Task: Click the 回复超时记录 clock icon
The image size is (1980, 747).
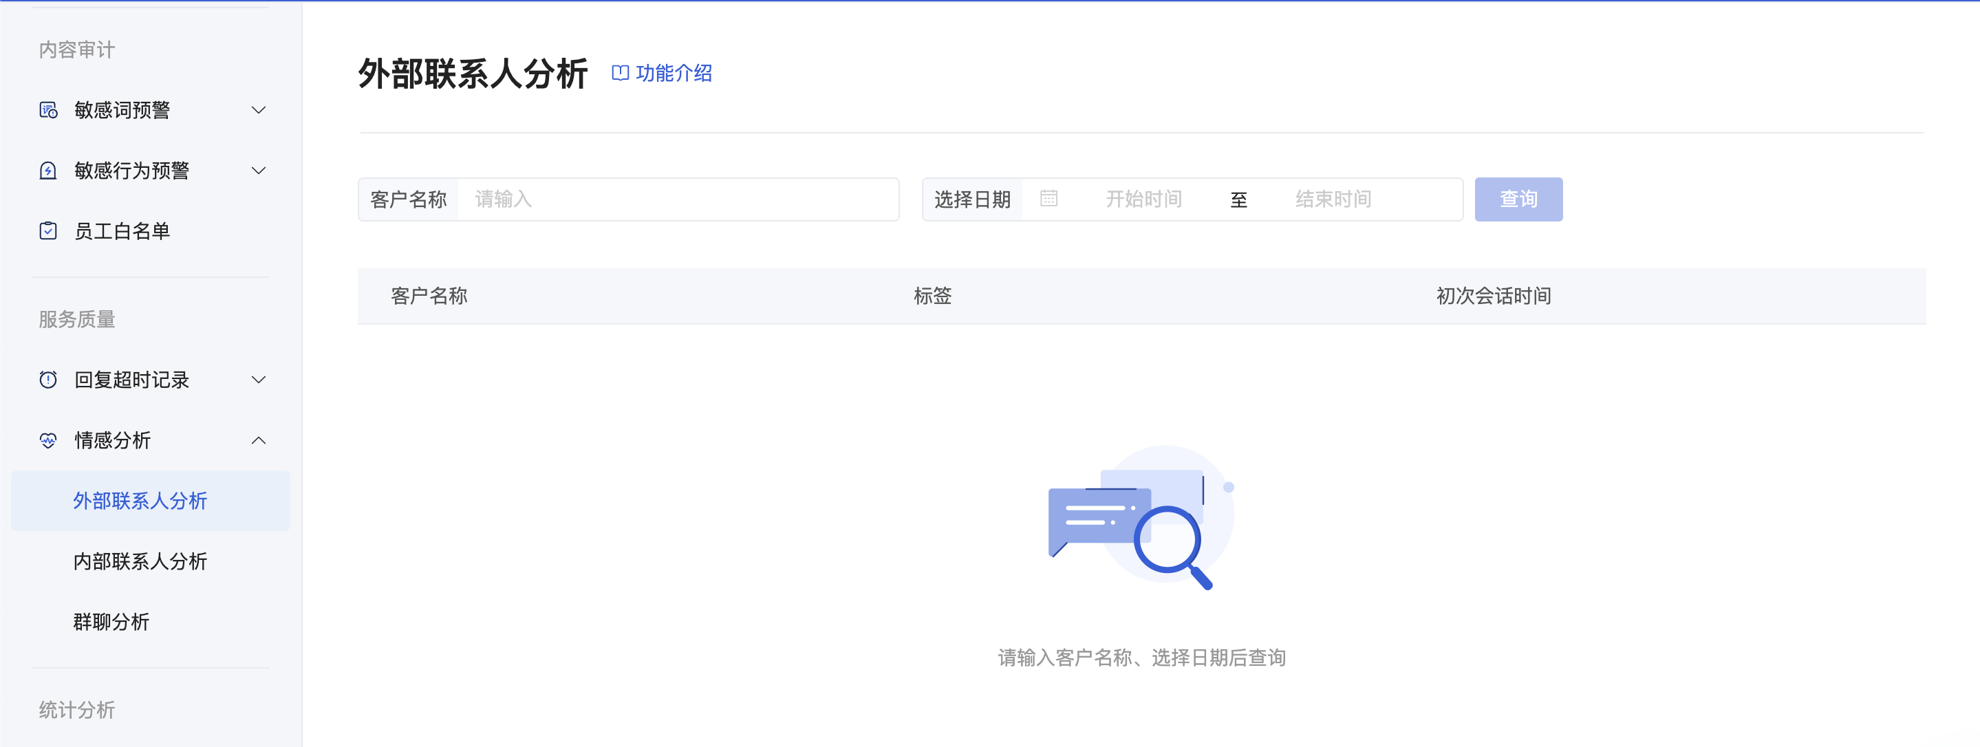Action: click(x=48, y=380)
